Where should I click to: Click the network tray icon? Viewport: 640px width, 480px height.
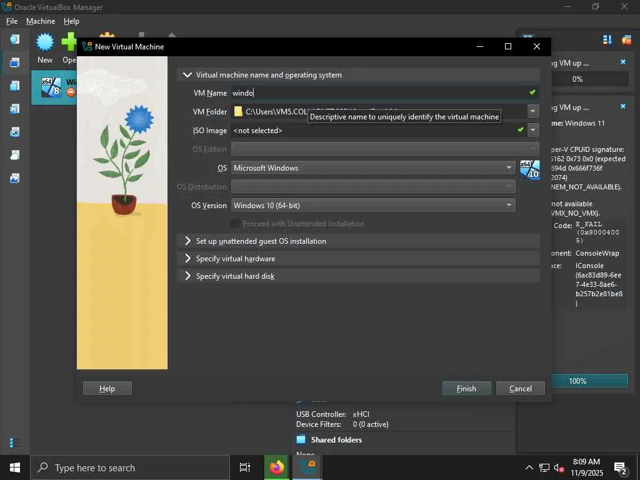pos(544,467)
